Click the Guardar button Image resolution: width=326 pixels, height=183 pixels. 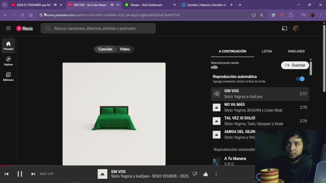click(x=295, y=65)
